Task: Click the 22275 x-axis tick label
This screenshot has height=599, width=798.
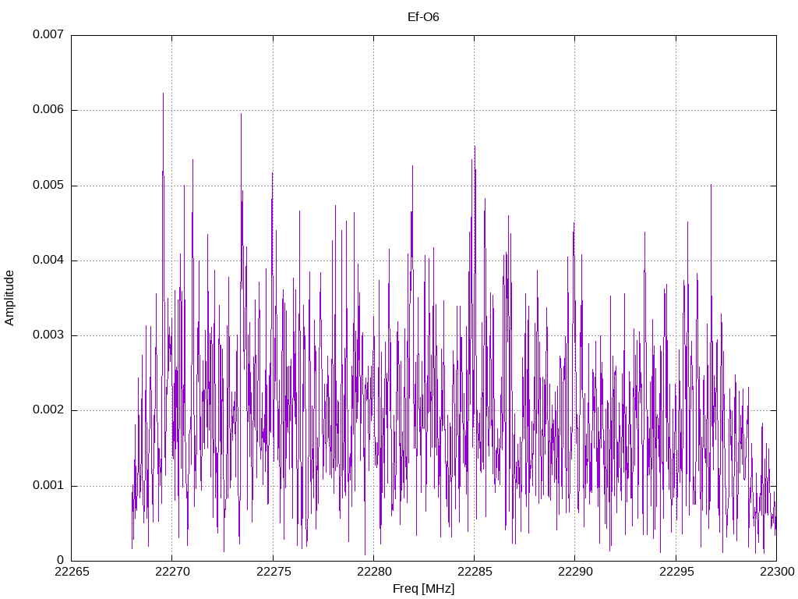Action: tap(274, 572)
